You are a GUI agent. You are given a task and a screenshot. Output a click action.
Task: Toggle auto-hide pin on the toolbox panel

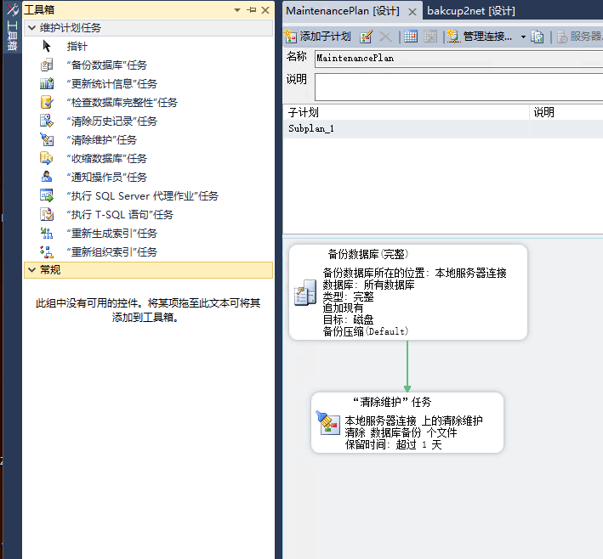[251, 10]
